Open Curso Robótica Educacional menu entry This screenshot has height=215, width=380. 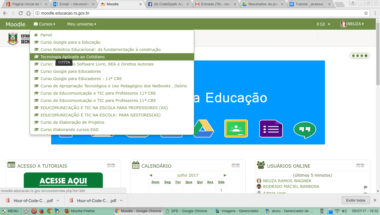112,50
